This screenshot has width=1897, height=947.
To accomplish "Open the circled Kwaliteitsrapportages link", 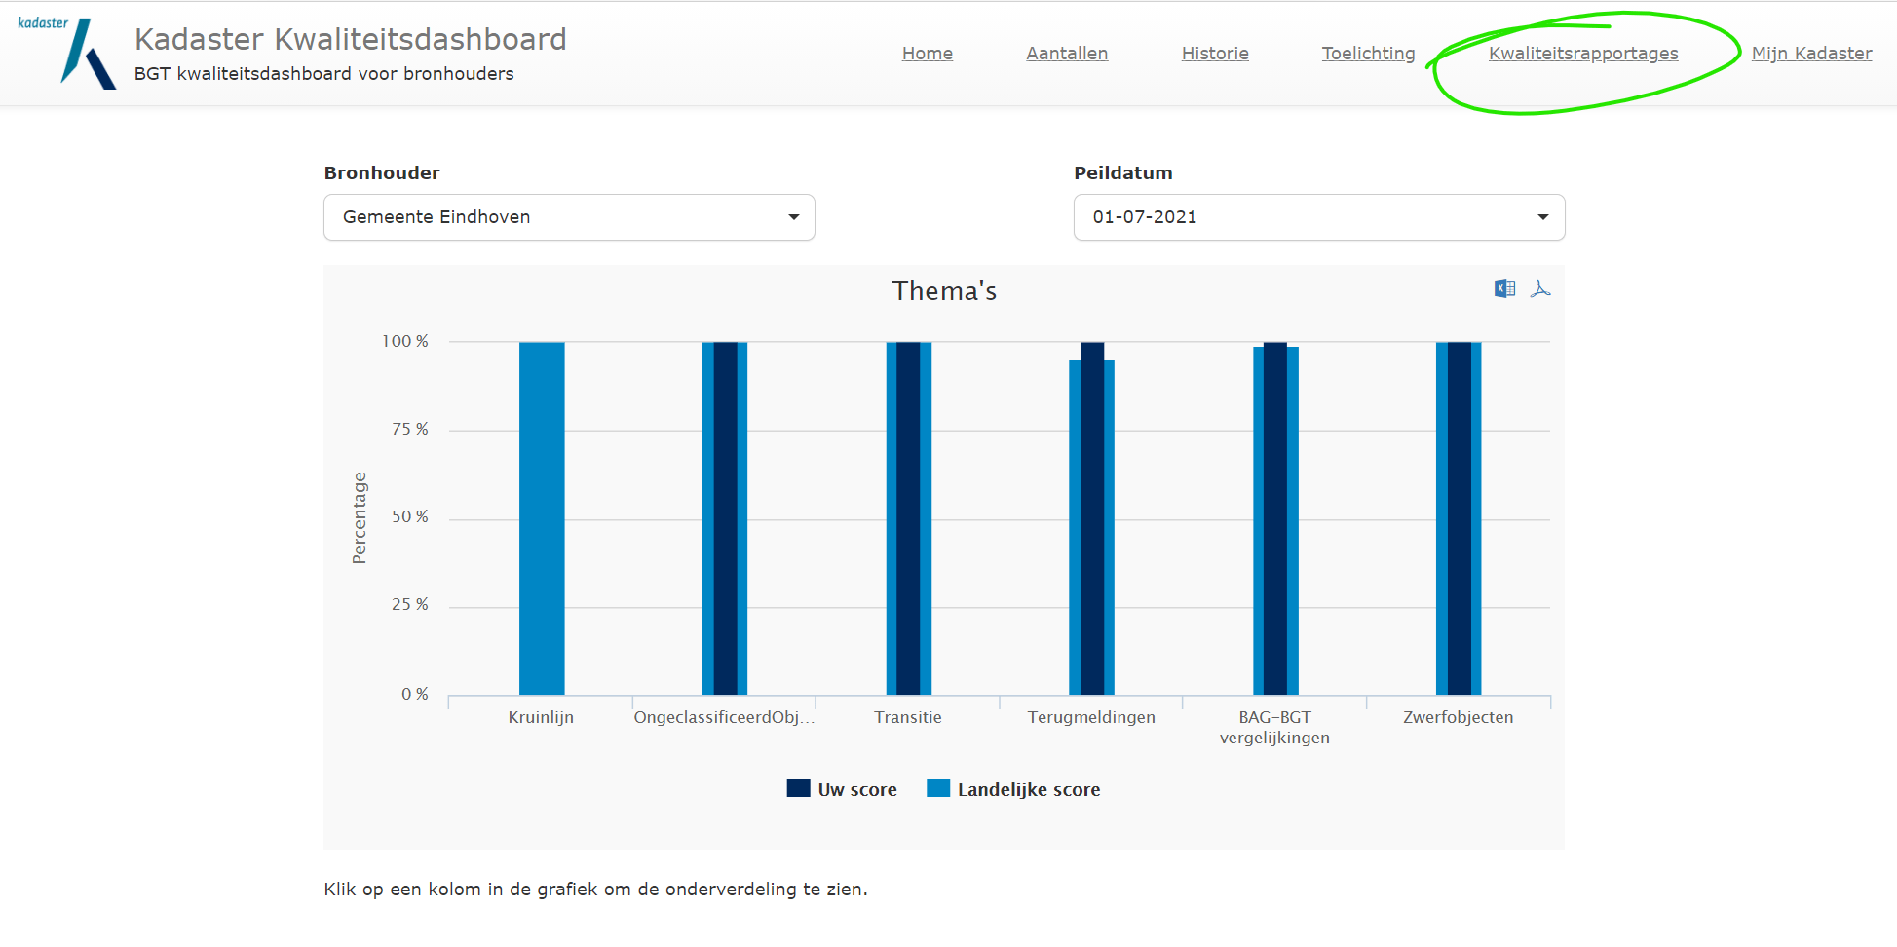I will [1582, 54].
